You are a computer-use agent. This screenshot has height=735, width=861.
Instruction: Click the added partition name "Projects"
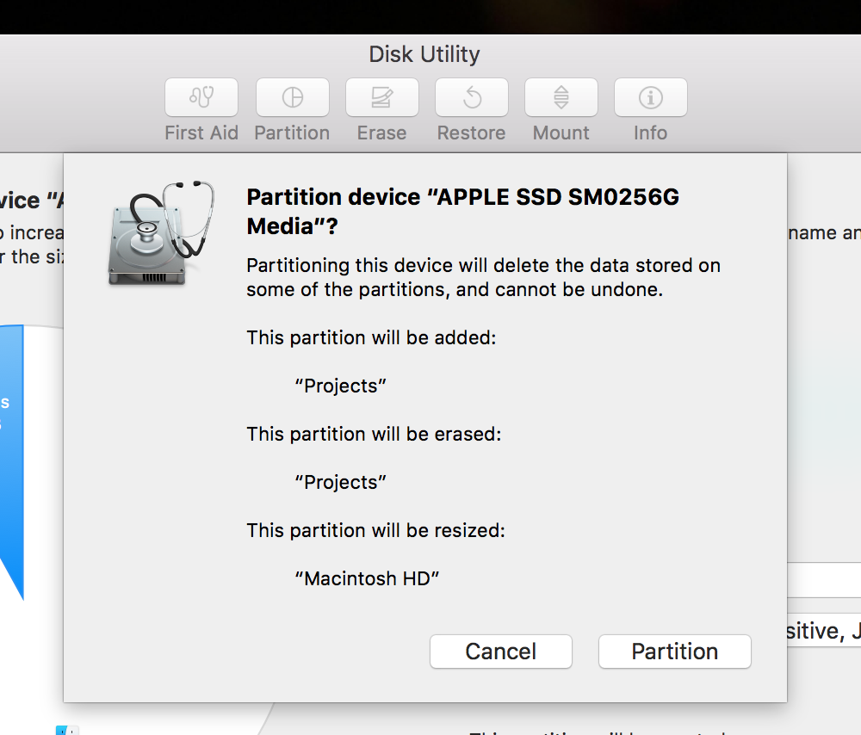340,386
